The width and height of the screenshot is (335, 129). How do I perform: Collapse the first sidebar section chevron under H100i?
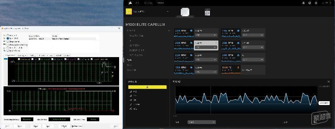[x=169, y=31]
